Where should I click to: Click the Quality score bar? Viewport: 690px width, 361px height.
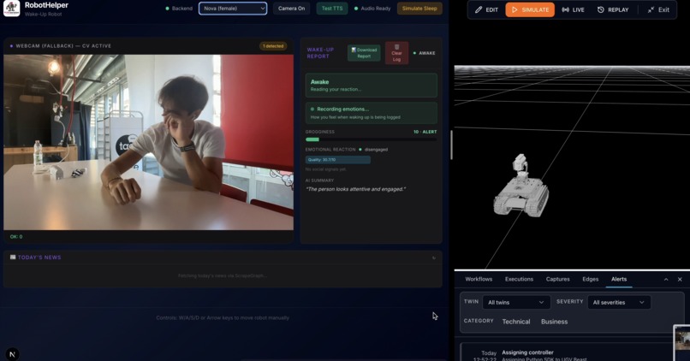[x=337, y=160]
